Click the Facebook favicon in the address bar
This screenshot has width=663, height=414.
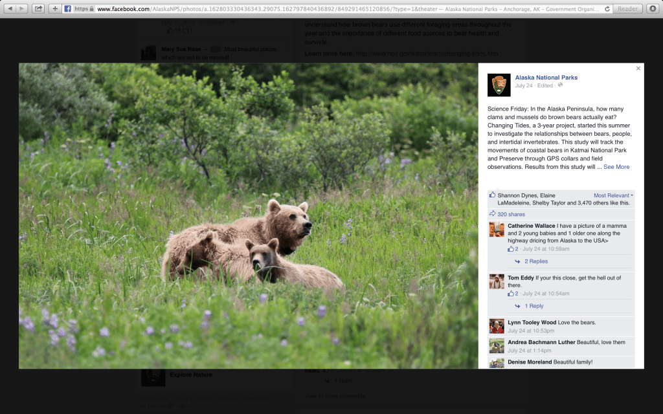point(68,9)
